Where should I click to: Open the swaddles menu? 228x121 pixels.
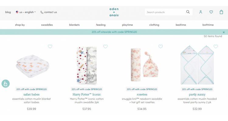(x=47, y=25)
